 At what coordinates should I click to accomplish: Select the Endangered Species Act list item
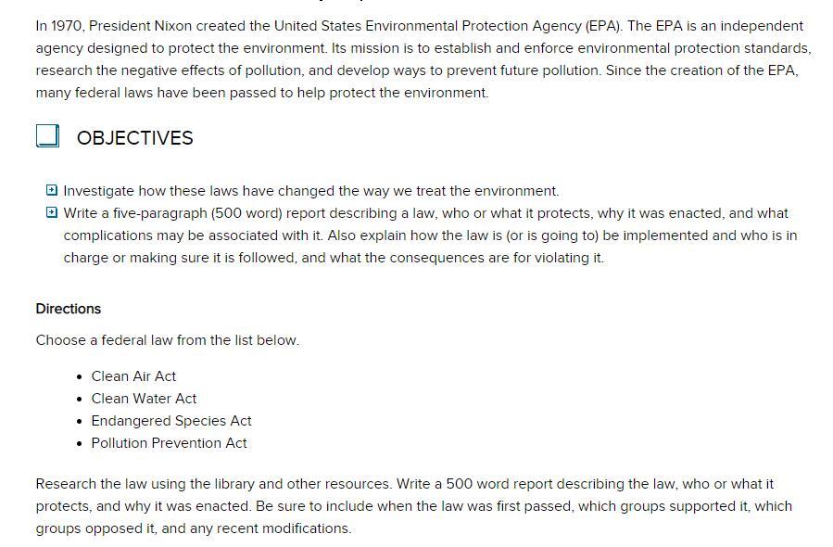click(171, 421)
